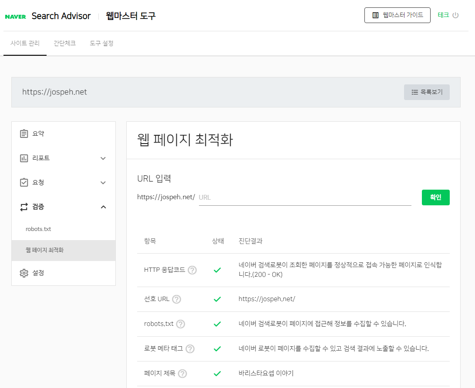Click the URL 입력 heading
Viewport: 475px width, 388px height.
point(154,179)
